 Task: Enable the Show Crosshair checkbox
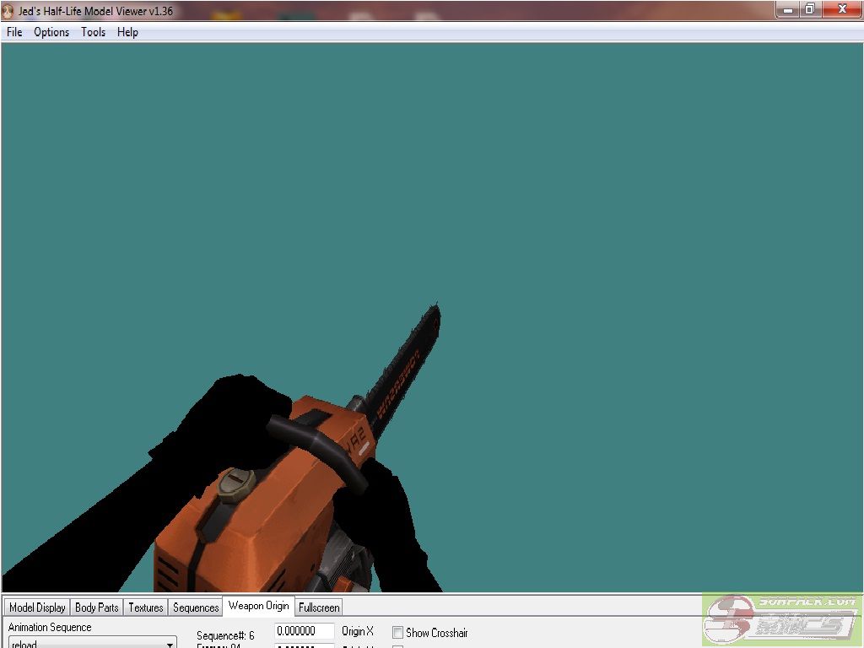(x=397, y=633)
